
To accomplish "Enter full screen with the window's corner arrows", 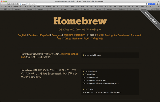I will tap(158, 1).
